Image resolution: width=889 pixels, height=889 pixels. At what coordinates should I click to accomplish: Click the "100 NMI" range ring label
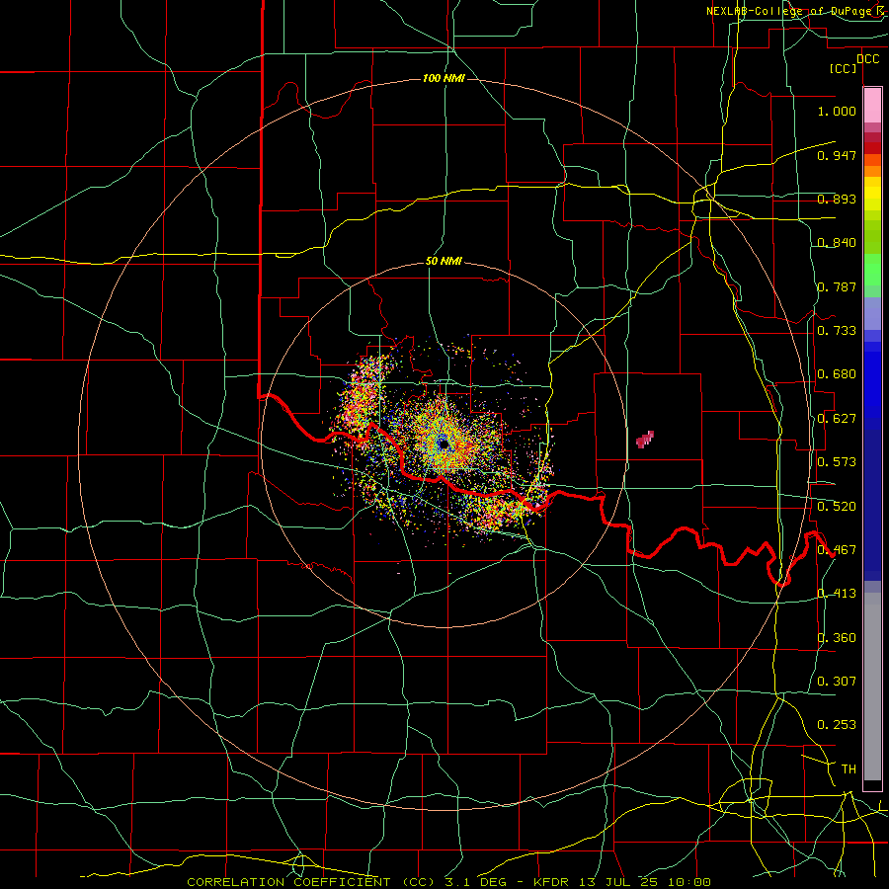point(444,78)
